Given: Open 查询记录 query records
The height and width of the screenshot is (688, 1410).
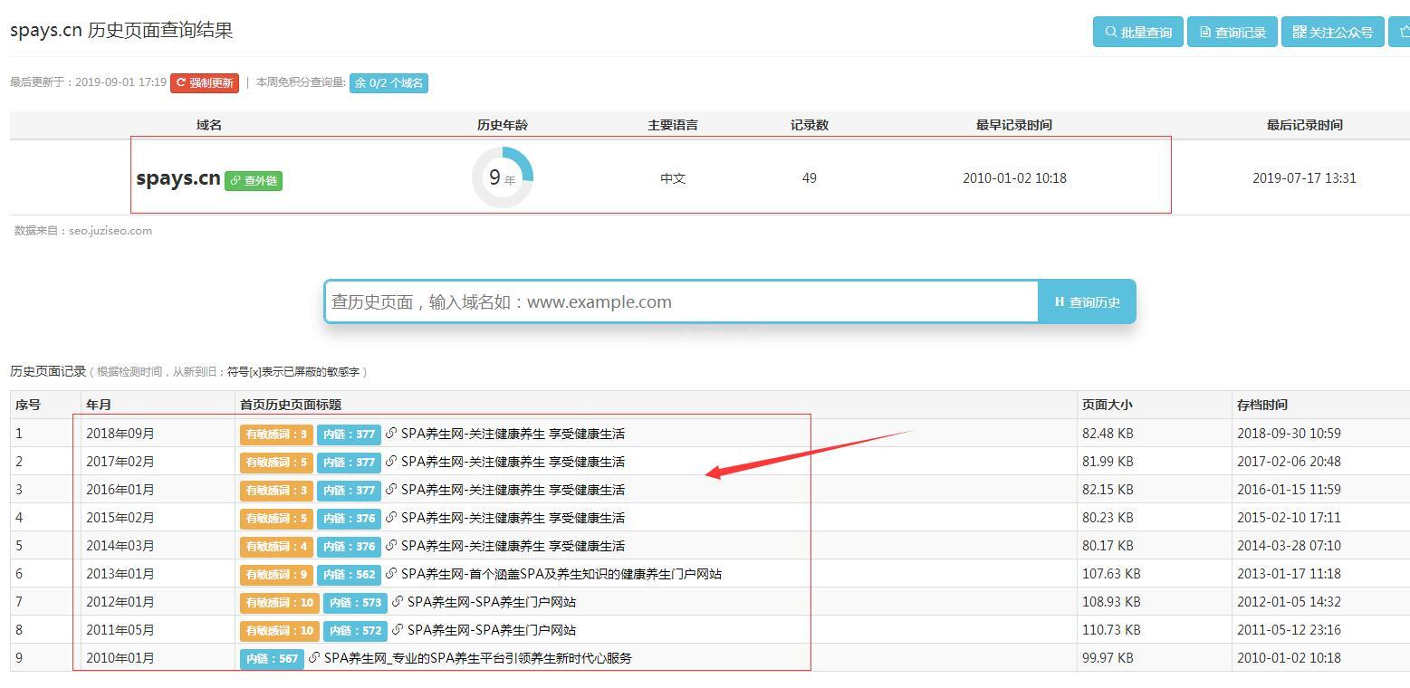Looking at the screenshot, I should coord(1232,32).
